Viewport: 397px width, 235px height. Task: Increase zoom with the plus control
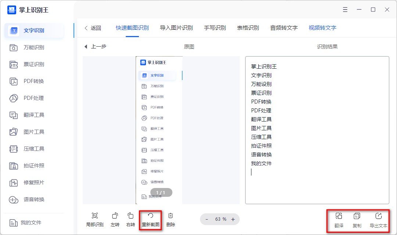tap(233, 219)
